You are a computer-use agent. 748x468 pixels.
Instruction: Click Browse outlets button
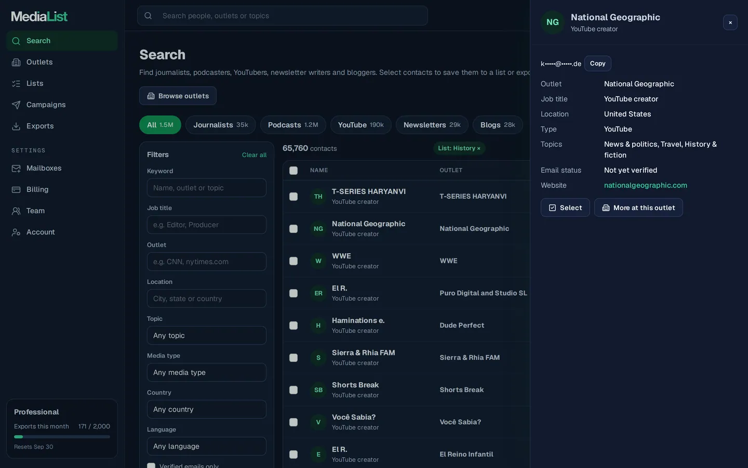[178, 96]
